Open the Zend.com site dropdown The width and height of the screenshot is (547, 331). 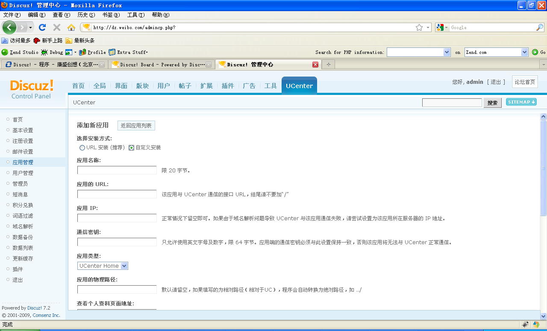pyautogui.click(x=497, y=52)
